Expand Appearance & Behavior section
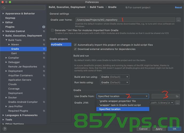This screenshot has width=184, height=133. (x=3, y=14)
